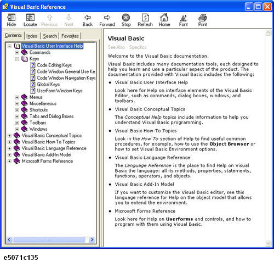Click the book icon beside Visual Basic Add-In Model
The image size is (274, 261).
tap(17, 155)
